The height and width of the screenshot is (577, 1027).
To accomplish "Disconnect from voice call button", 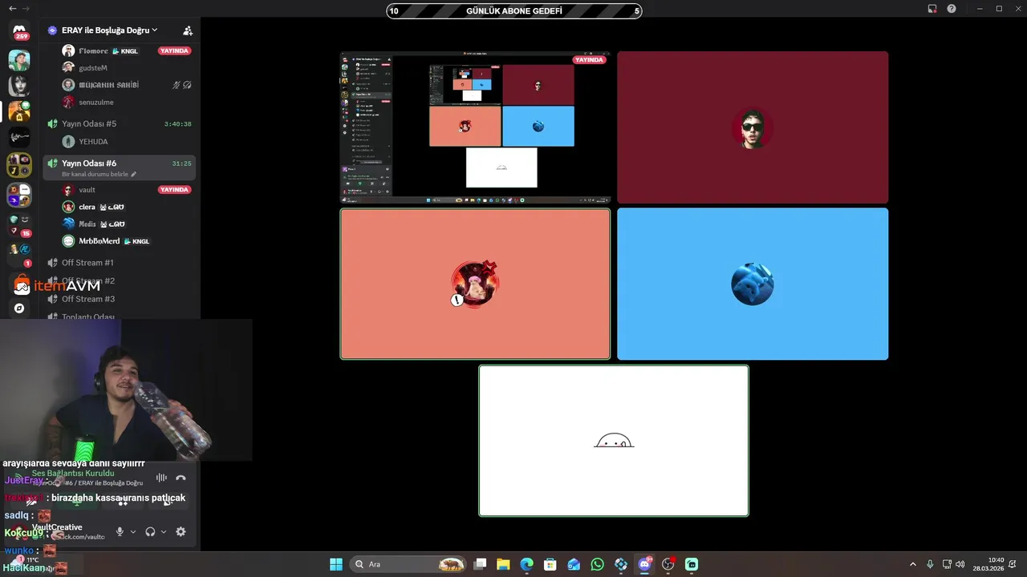I will click(181, 478).
